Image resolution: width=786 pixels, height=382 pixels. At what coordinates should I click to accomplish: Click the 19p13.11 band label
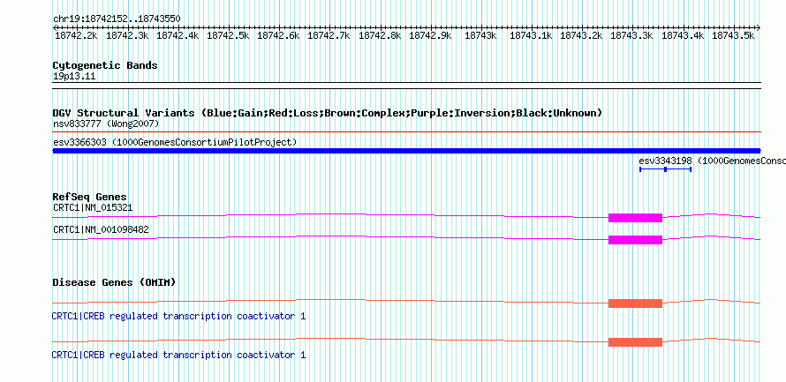point(74,77)
